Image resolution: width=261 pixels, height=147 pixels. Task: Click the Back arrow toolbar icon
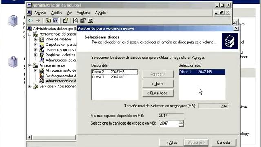coord(30,20)
